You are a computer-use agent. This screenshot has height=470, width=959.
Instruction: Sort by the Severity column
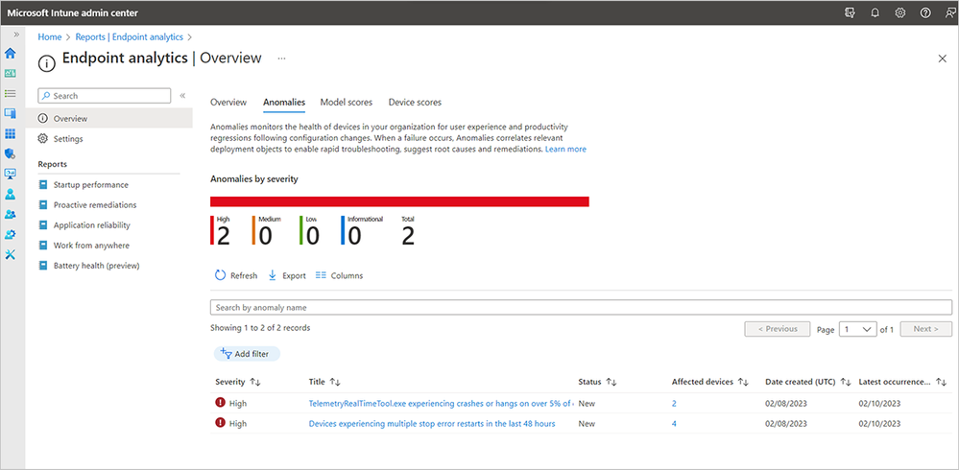[238, 382]
